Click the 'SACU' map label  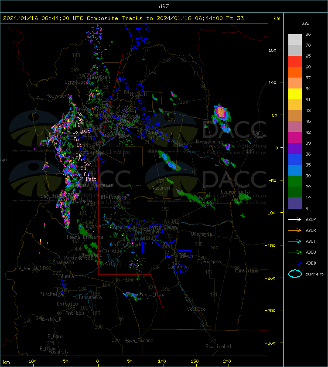tap(258, 133)
